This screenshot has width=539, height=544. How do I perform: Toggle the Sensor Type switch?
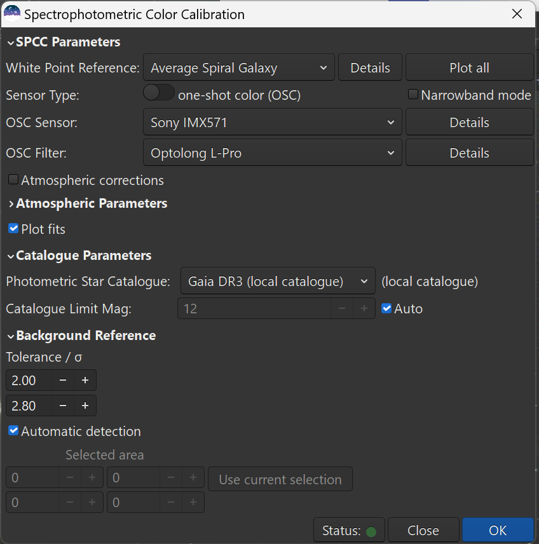click(159, 93)
